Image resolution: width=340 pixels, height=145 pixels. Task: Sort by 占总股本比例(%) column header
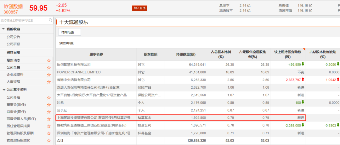tap(221, 54)
